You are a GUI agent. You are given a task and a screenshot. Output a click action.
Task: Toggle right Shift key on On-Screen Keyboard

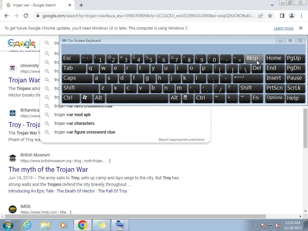(251, 88)
